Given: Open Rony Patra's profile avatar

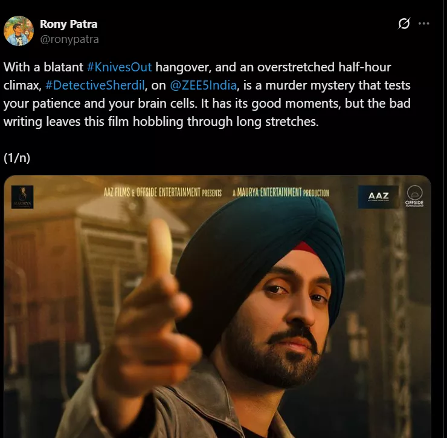Looking at the screenshot, I should click(x=19, y=31).
